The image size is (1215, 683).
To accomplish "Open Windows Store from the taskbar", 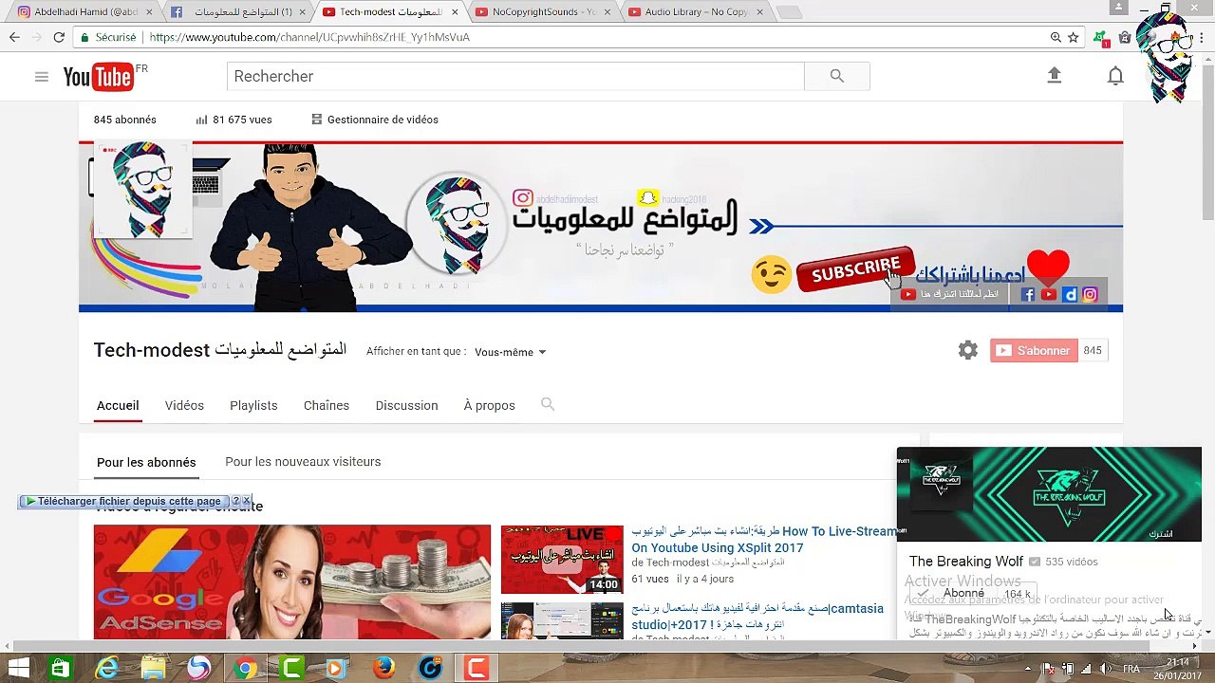I will click(x=60, y=669).
